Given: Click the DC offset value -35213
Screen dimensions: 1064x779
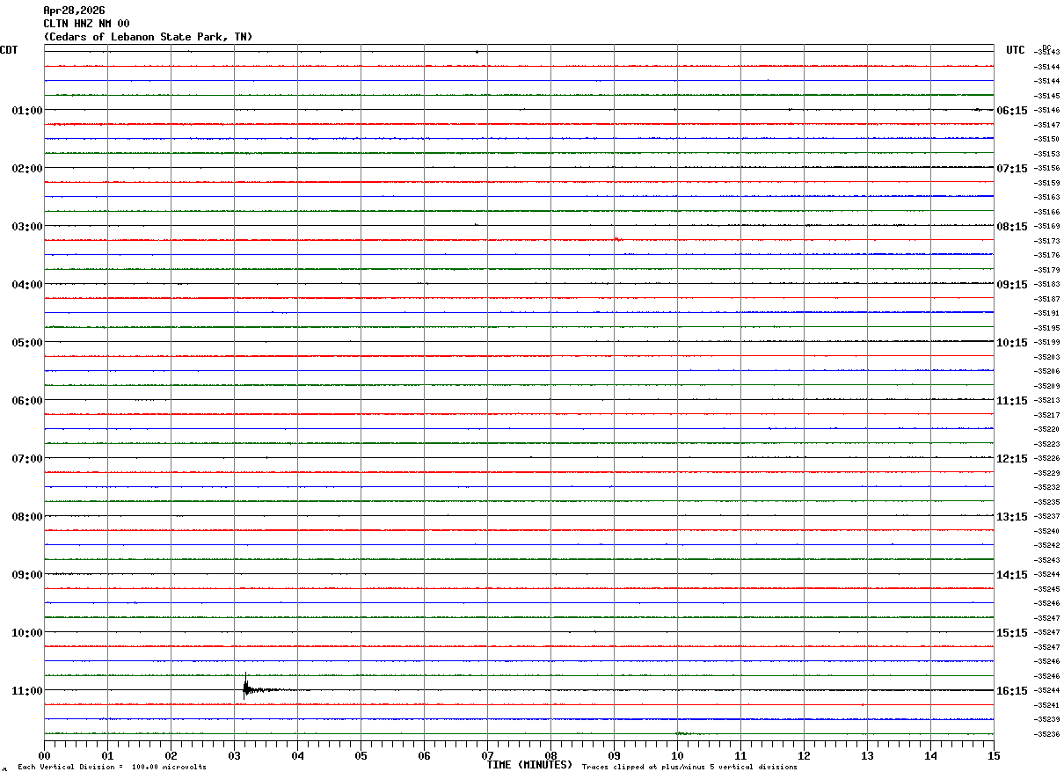Looking at the screenshot, I should 1046,401.
